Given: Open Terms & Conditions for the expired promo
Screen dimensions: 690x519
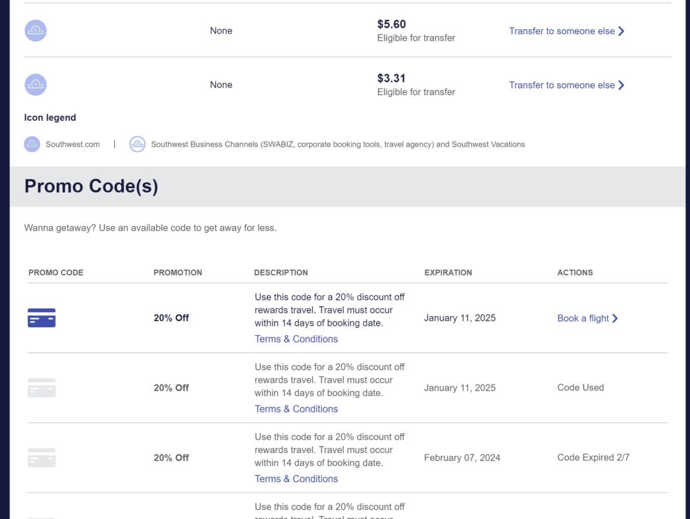Looking at the screenshot, I should [296, 478].
